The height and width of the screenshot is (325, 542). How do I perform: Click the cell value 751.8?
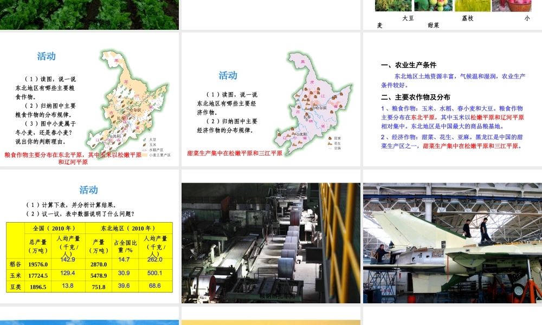click(99, 287)
